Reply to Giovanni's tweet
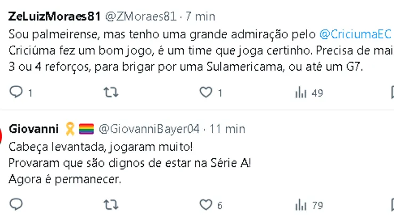This screenshot has height=221, width=394. coord(17,205)
